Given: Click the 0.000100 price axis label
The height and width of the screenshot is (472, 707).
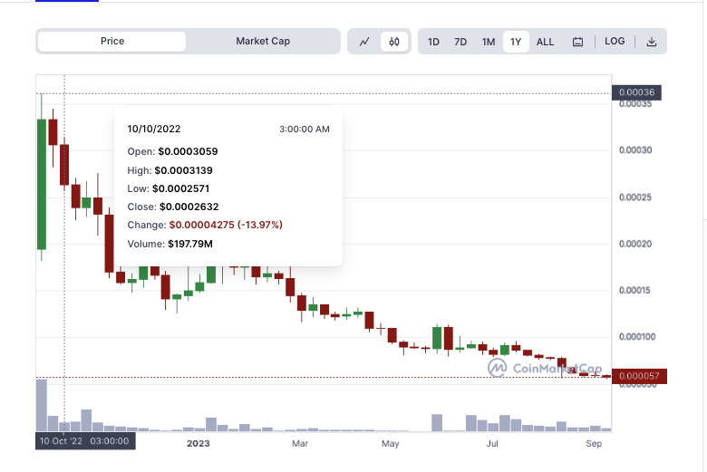Looking at the screenshot, I should tap(637, 337).
